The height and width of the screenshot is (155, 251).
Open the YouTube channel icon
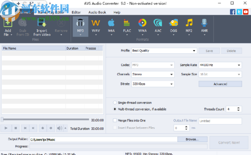point(246,12)
